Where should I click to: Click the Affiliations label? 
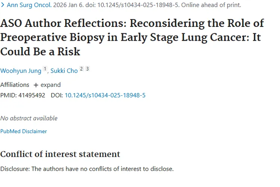pos(15,85)
